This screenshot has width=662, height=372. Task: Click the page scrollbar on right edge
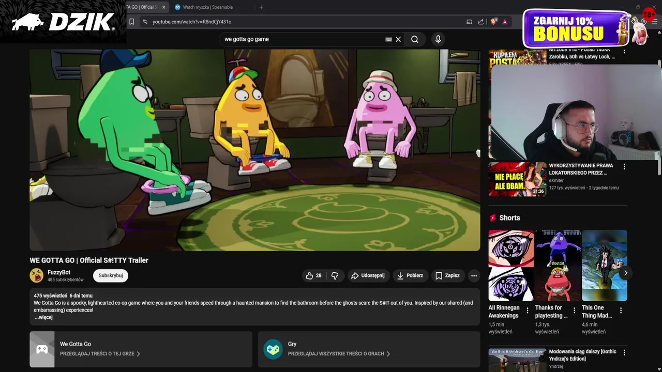click(x=659, y=119)
